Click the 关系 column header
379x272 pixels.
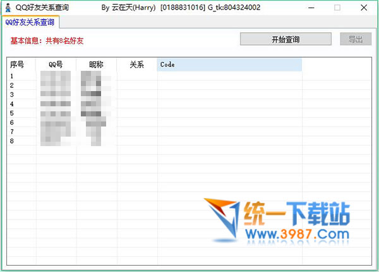tap(137, 65)
